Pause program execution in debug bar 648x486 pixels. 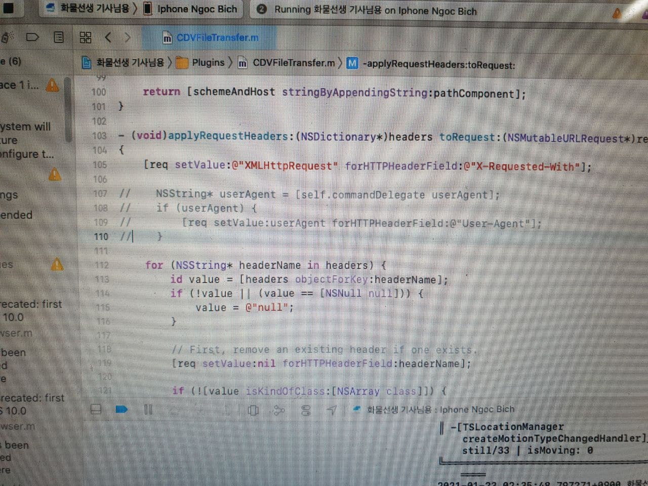(x=148, y=409)
